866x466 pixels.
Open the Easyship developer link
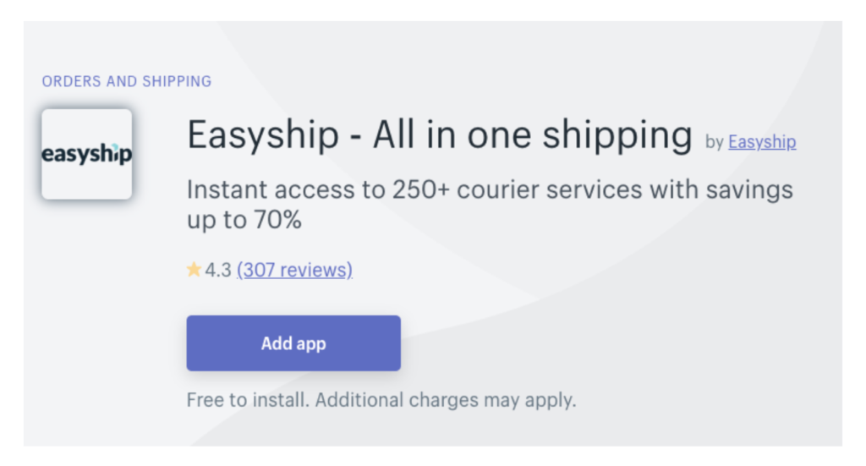pos(761,142)
